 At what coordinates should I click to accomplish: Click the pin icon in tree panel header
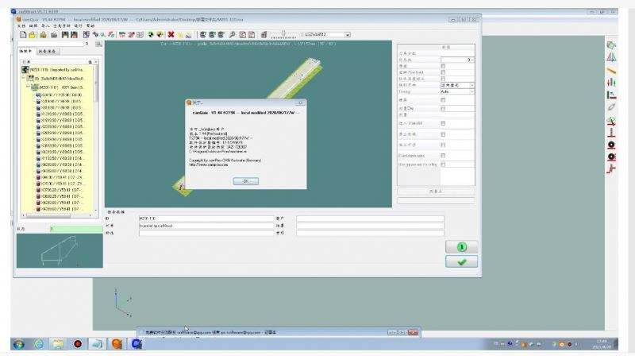click(x=90, y=62)
